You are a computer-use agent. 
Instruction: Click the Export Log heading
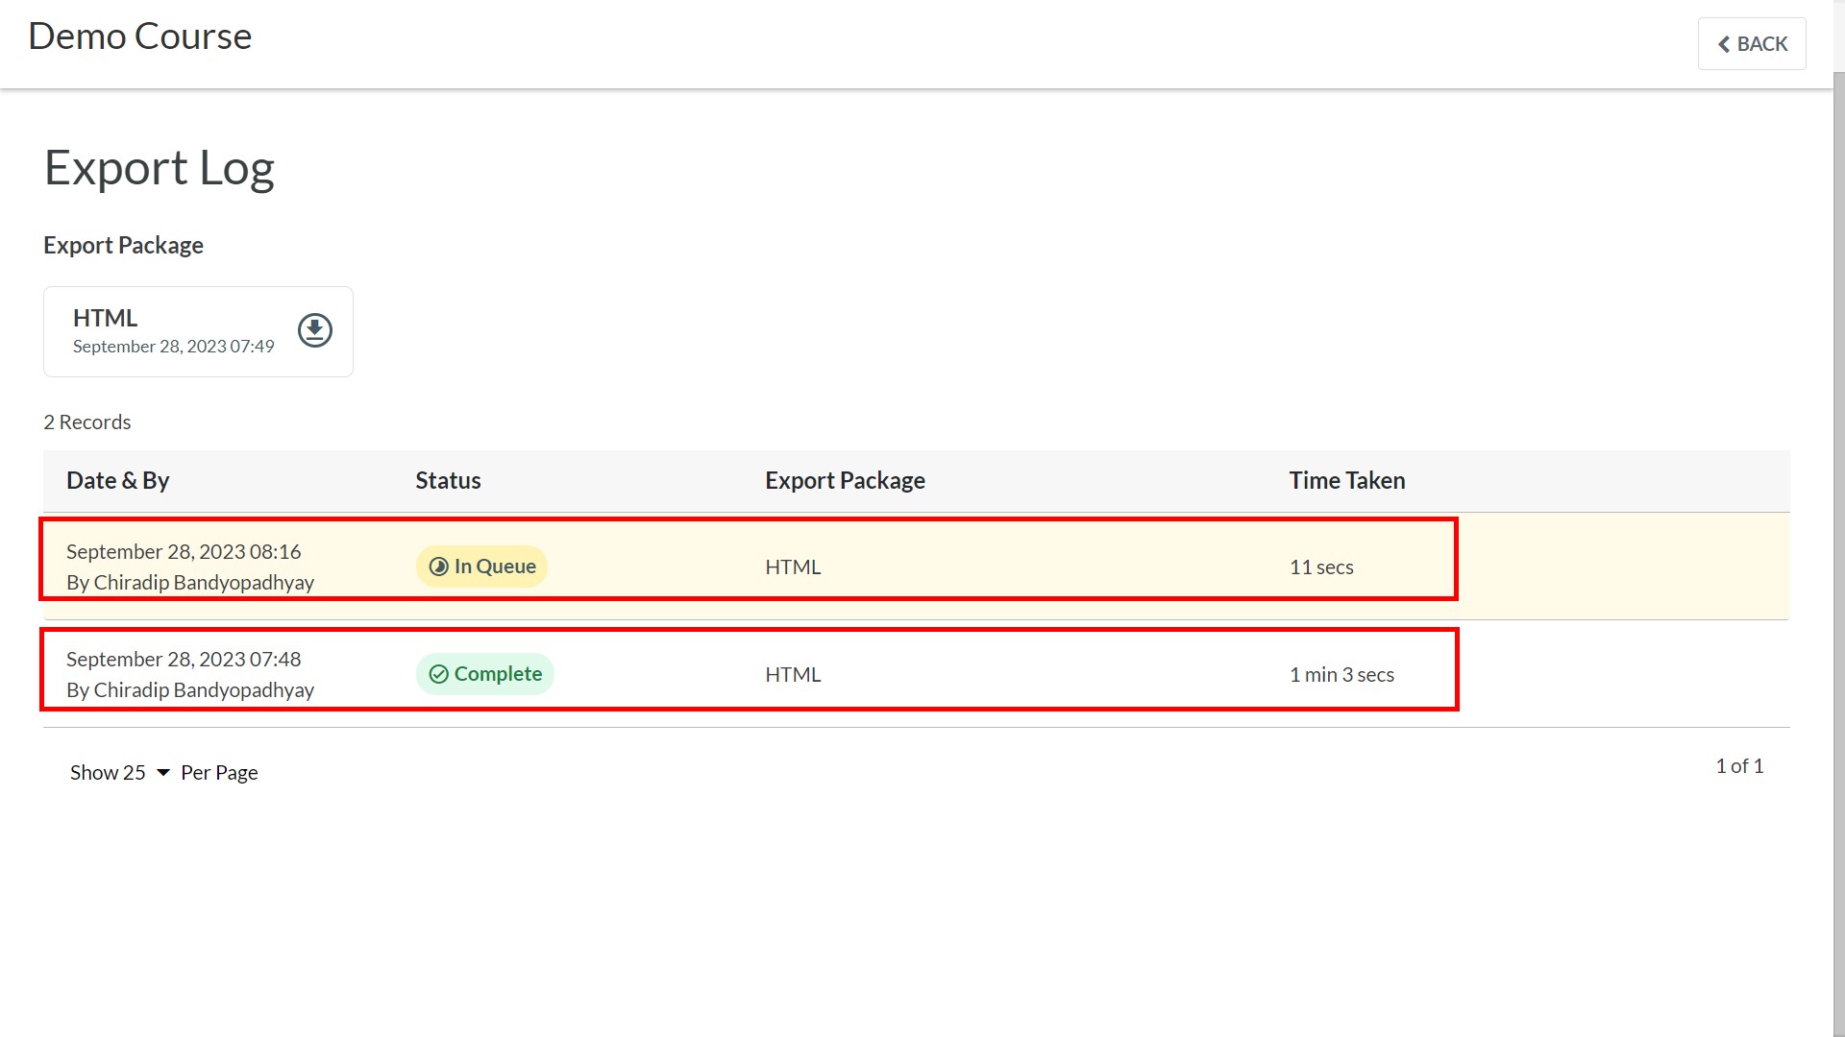pyautogui.click(x=160, y=169)
